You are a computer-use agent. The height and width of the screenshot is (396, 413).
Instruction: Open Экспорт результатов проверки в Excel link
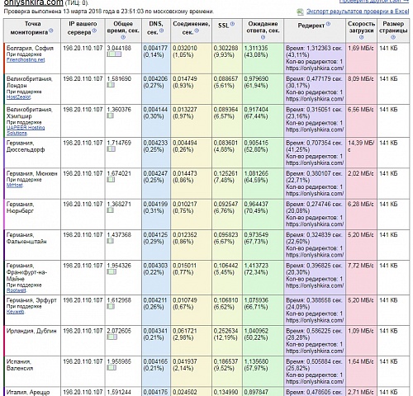(358, 12)
